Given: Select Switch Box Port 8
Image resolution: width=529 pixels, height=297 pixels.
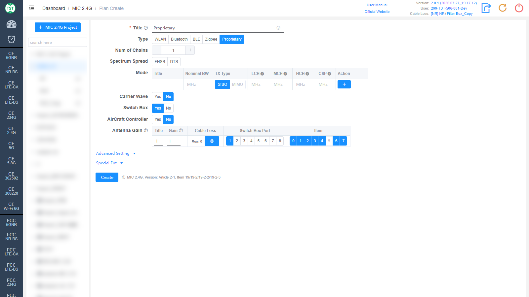Looking at the screenshot, I should click(280, 141).
